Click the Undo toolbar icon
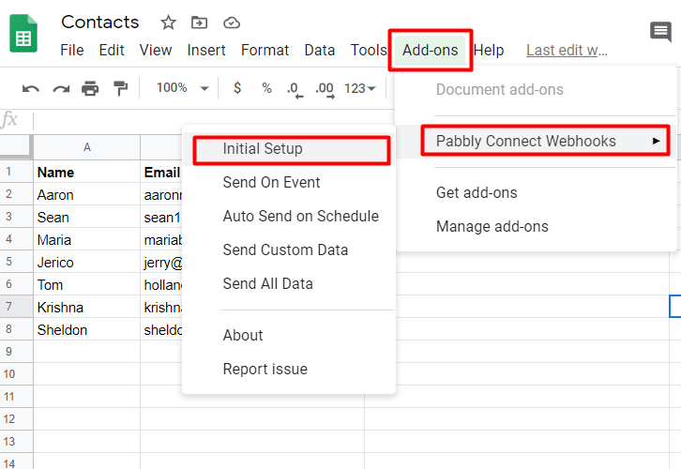Image resolution: width=681 pixels, height=469 pixels. (30, 88)
